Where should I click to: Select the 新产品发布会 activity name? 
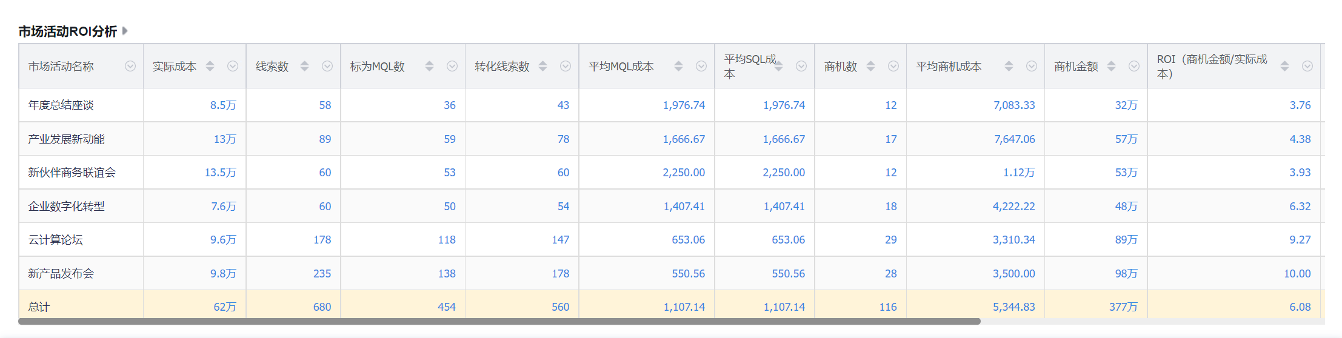[61, 274]
